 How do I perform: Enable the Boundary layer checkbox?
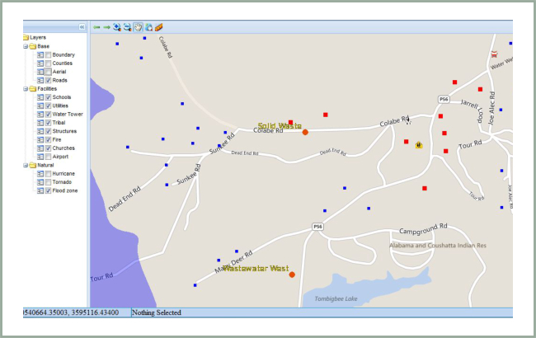(48, 55)
